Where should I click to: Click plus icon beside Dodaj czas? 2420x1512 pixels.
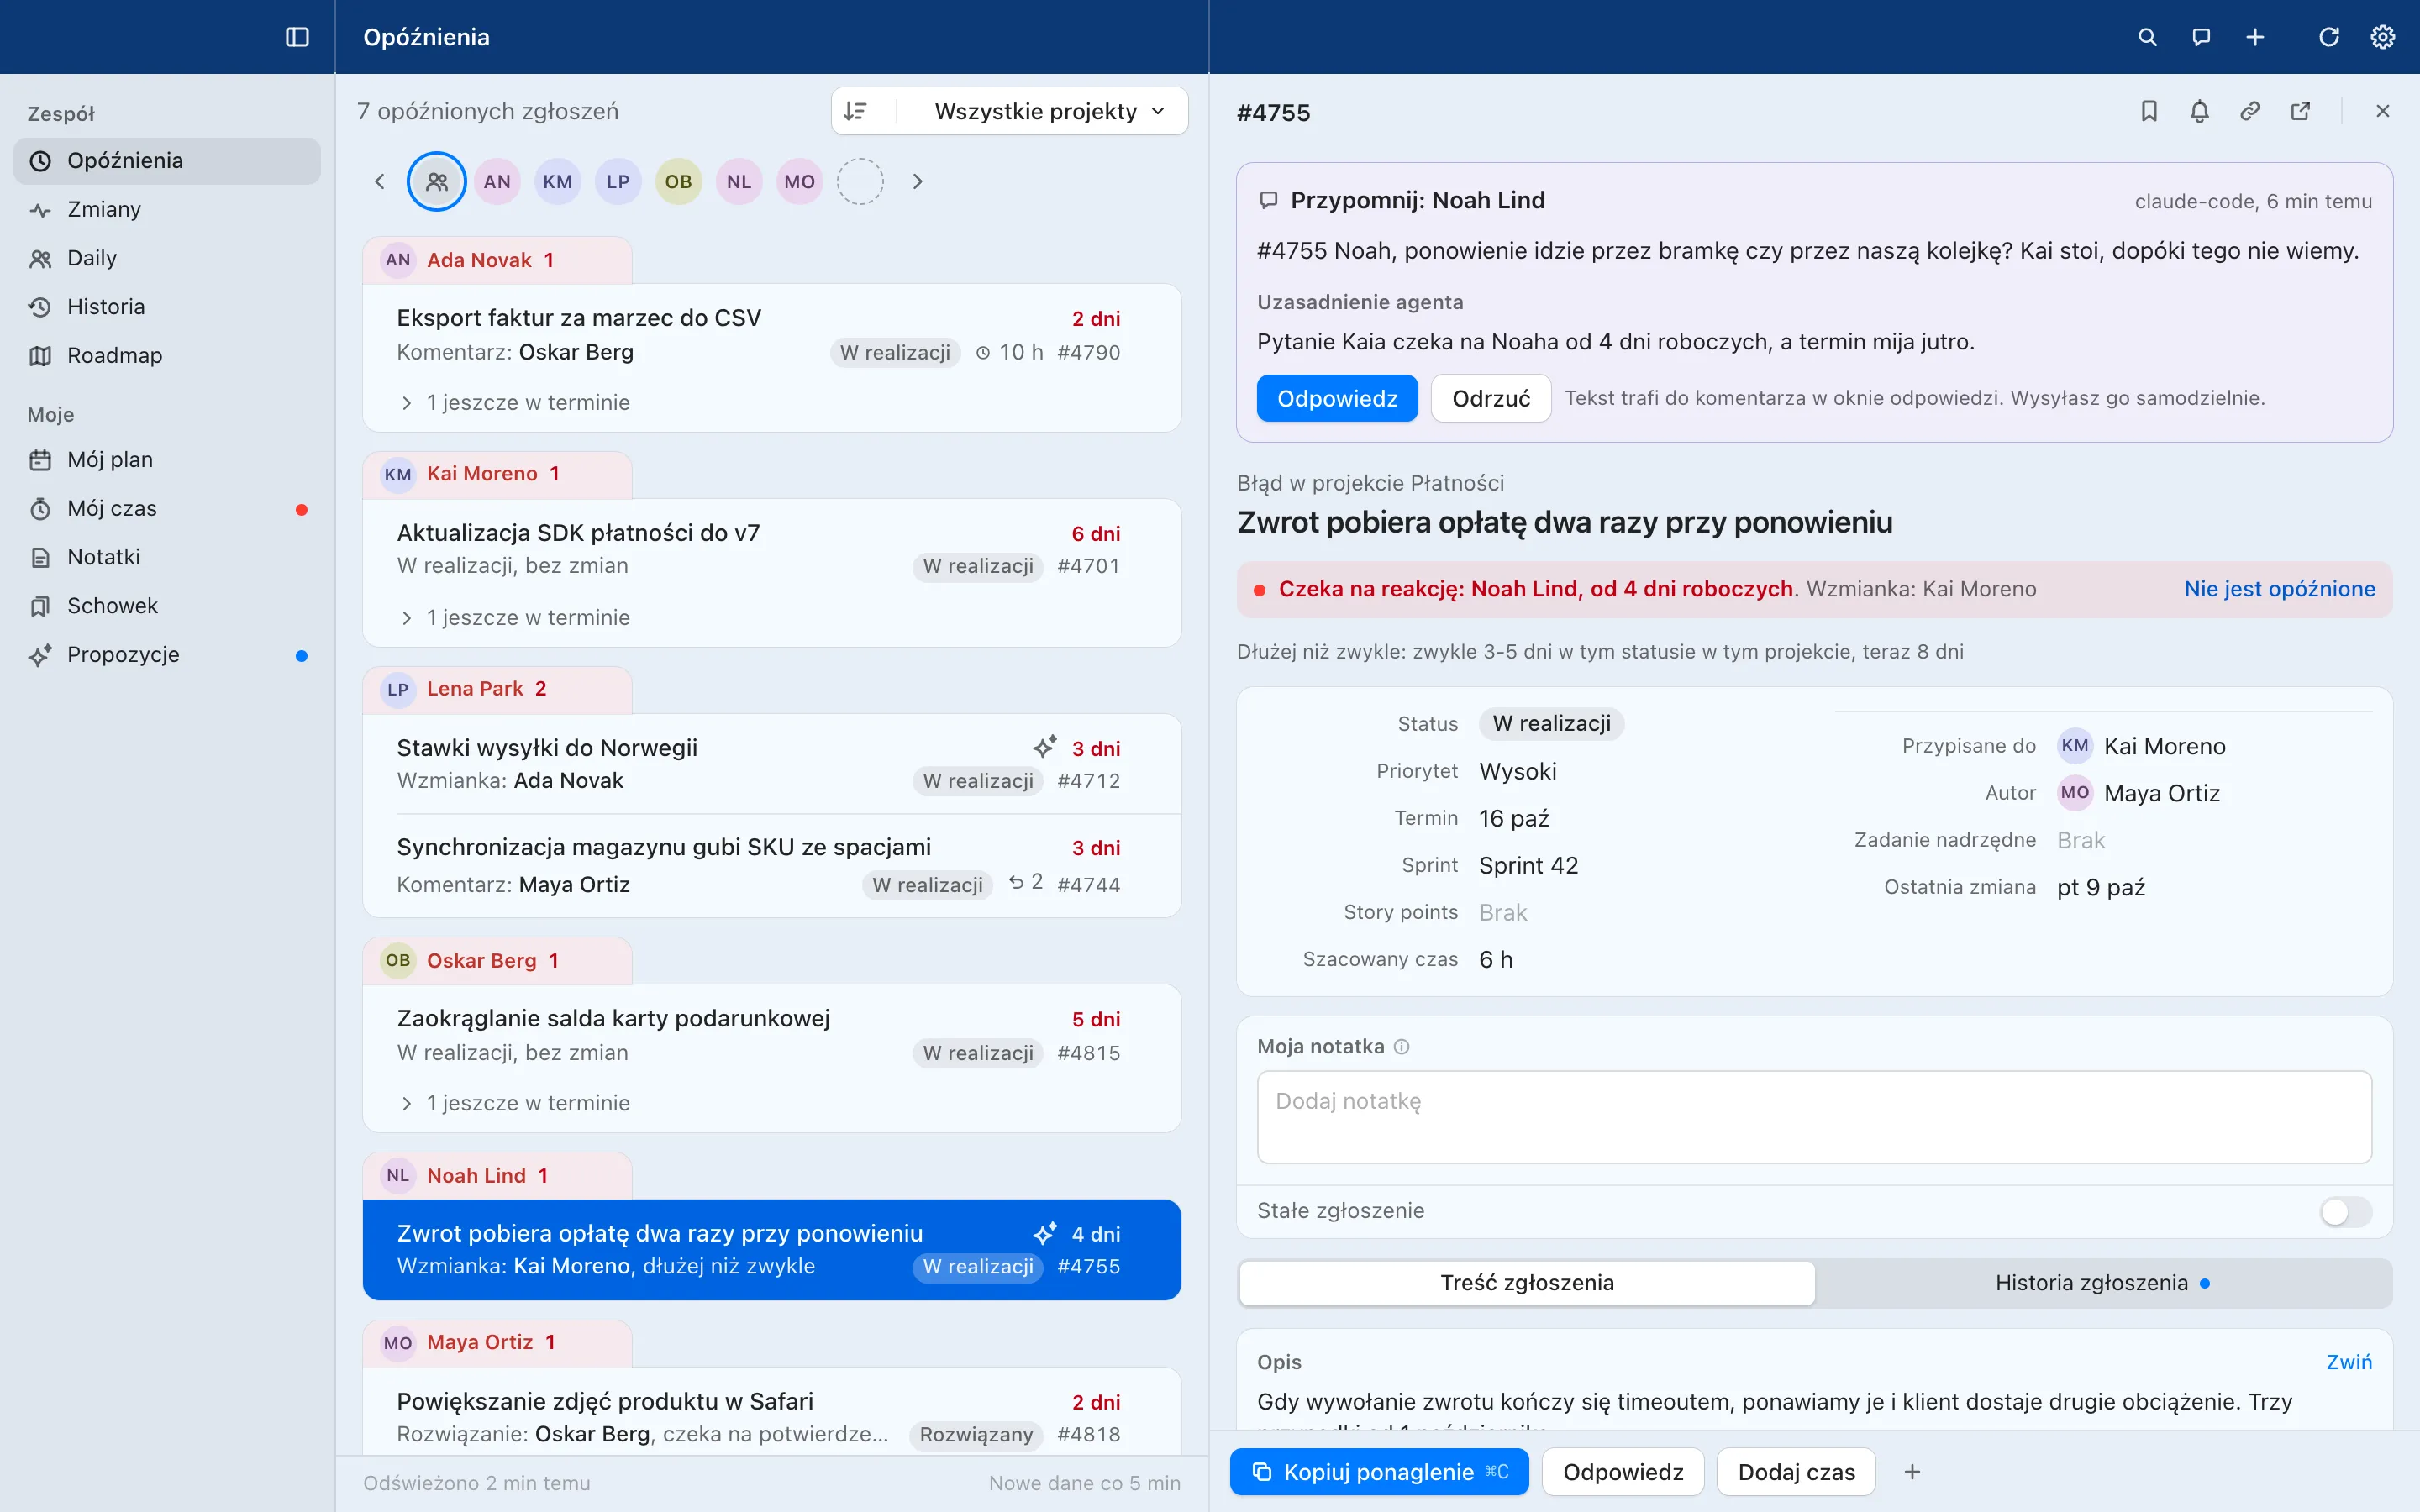1912,1471
